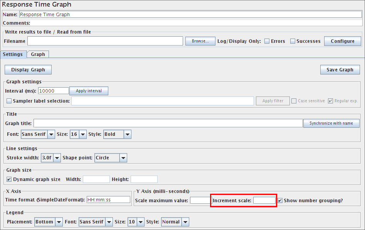The image size is (365, 230).
Task: Click the Increment scale input field
Action: pyautogui.click(x=264, y=201)
